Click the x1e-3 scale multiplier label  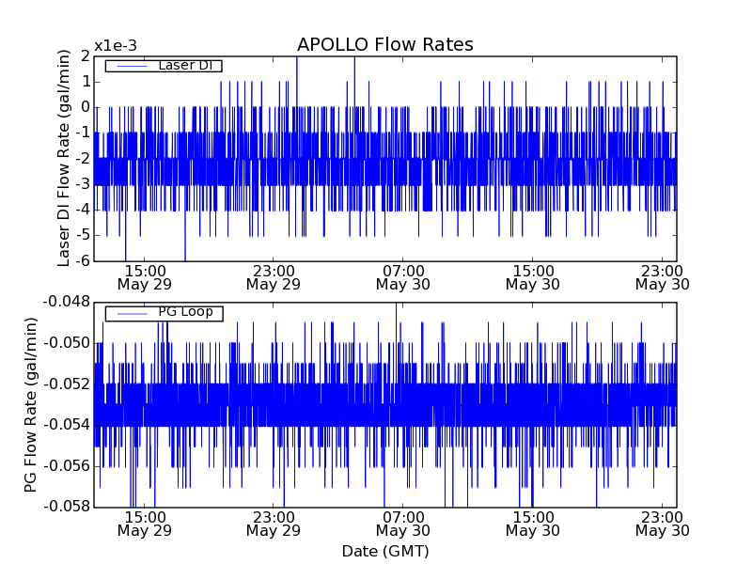(x=116, y=46)
